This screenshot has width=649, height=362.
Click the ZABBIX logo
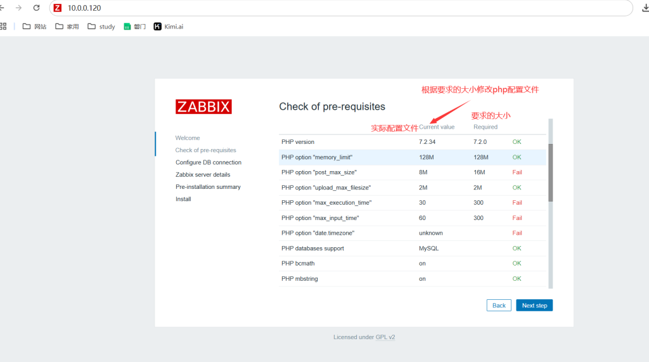tap(203, 107)
